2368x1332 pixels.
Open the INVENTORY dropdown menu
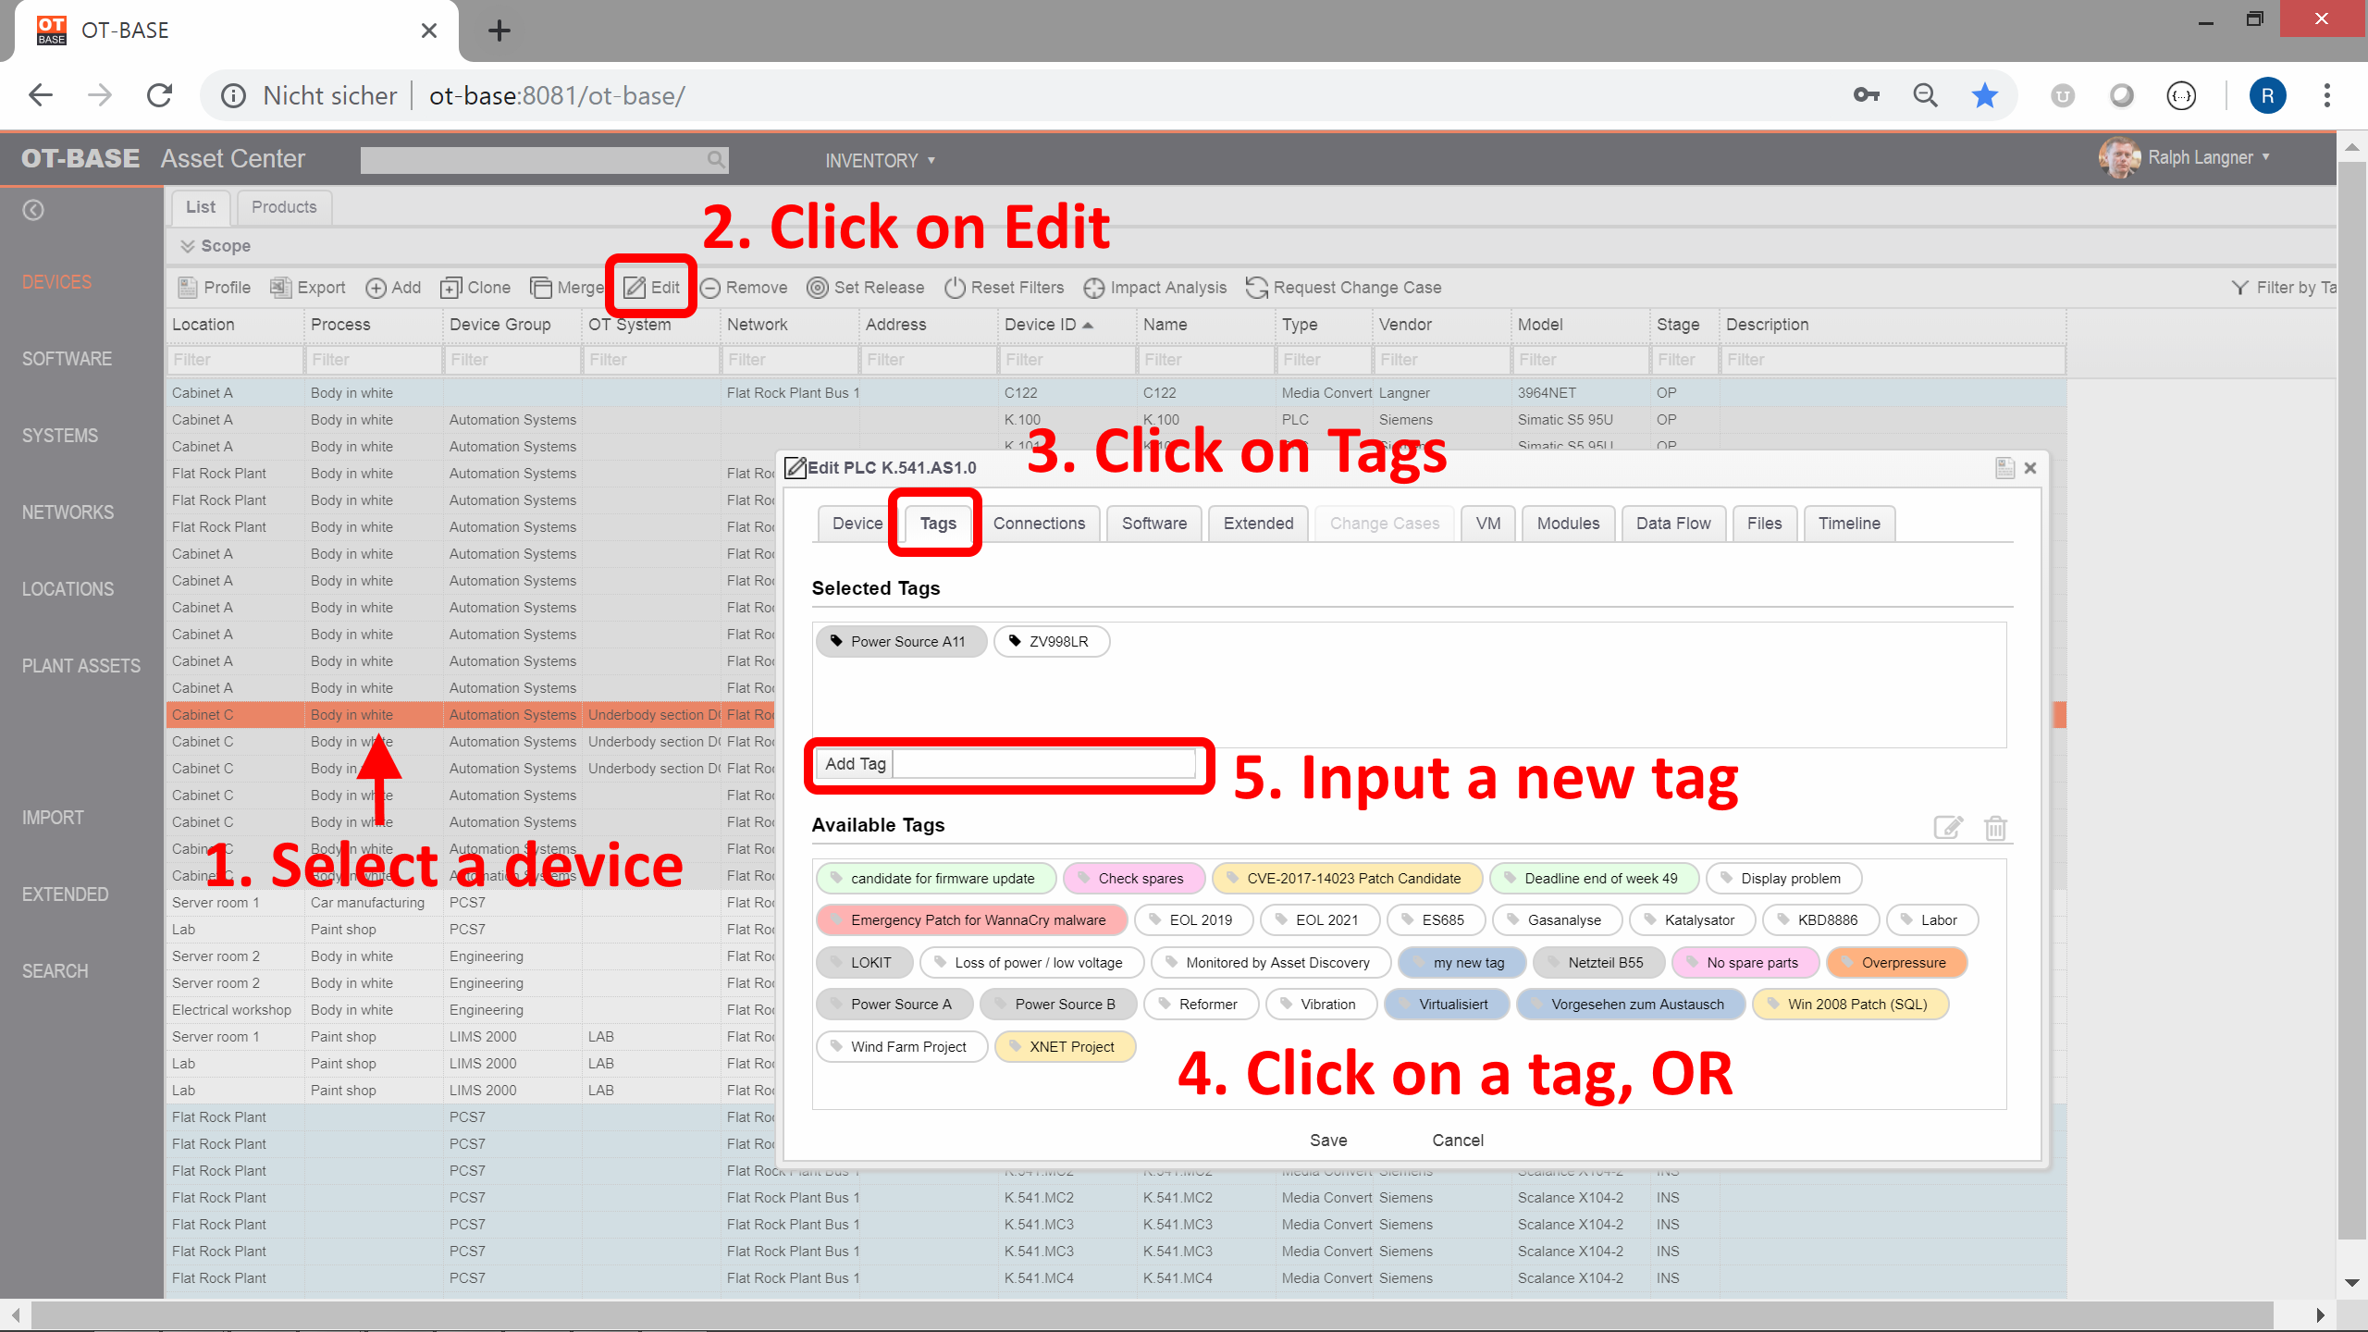881,160
